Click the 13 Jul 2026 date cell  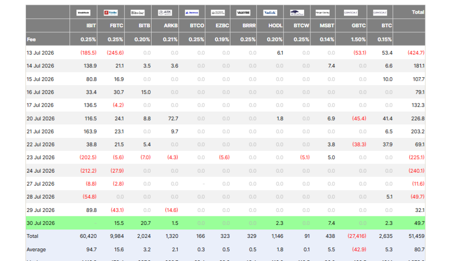click(40, 53)
